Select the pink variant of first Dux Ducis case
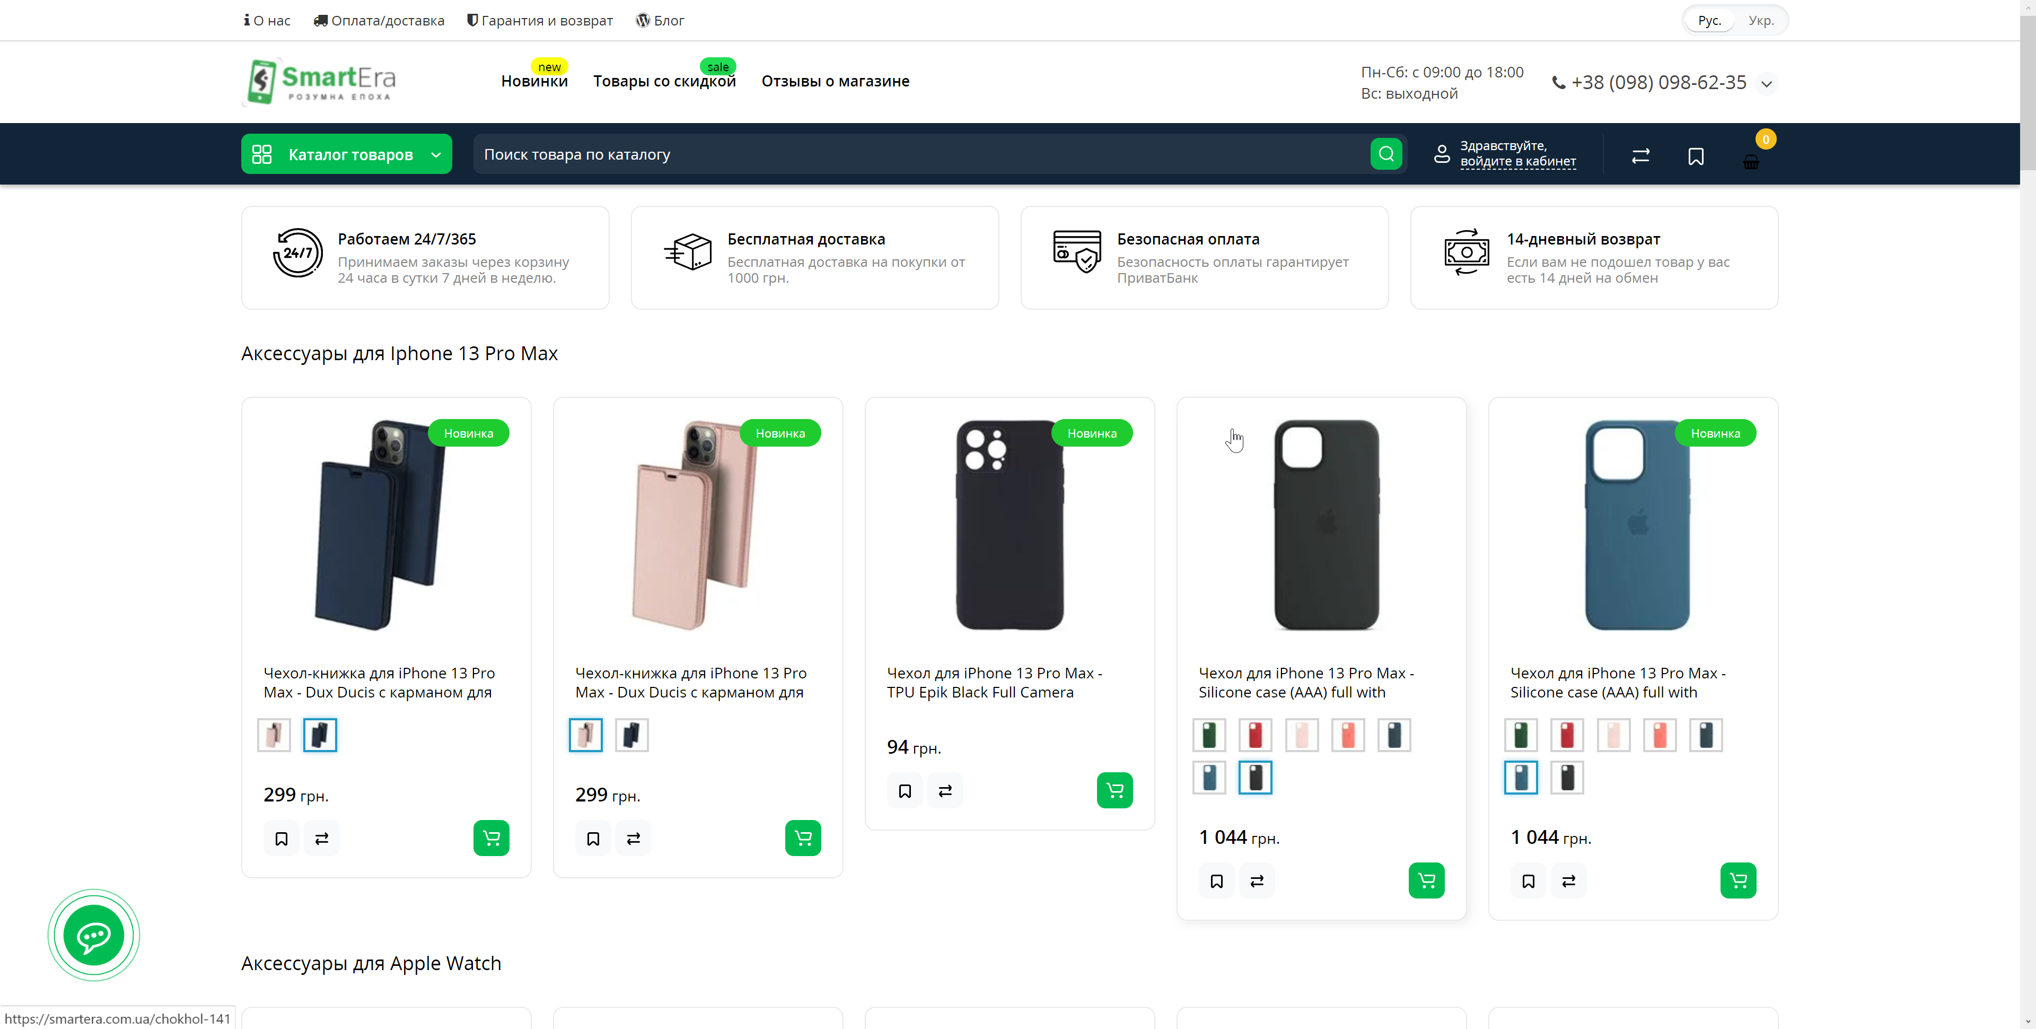 point(274,735)
